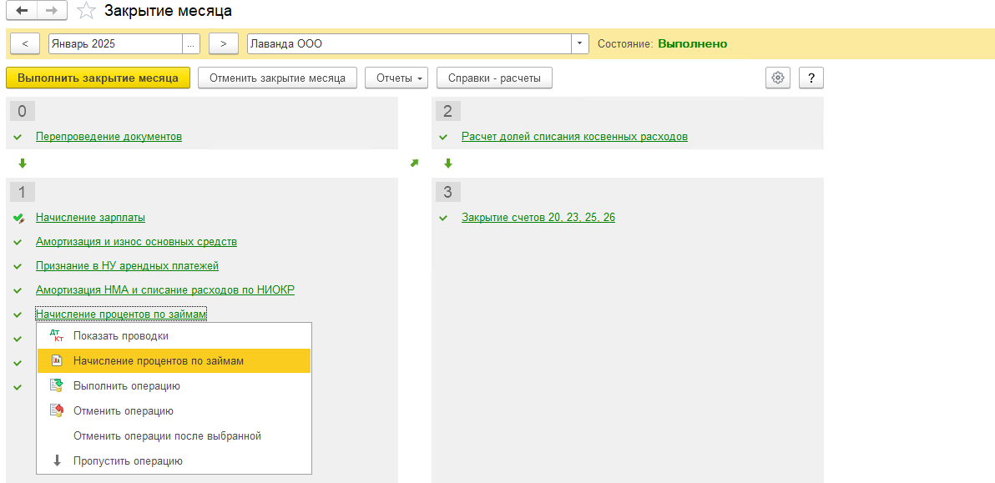This screenshot has width=995, height=483.
Task: Go to next month period
Action: coord(223,43)
